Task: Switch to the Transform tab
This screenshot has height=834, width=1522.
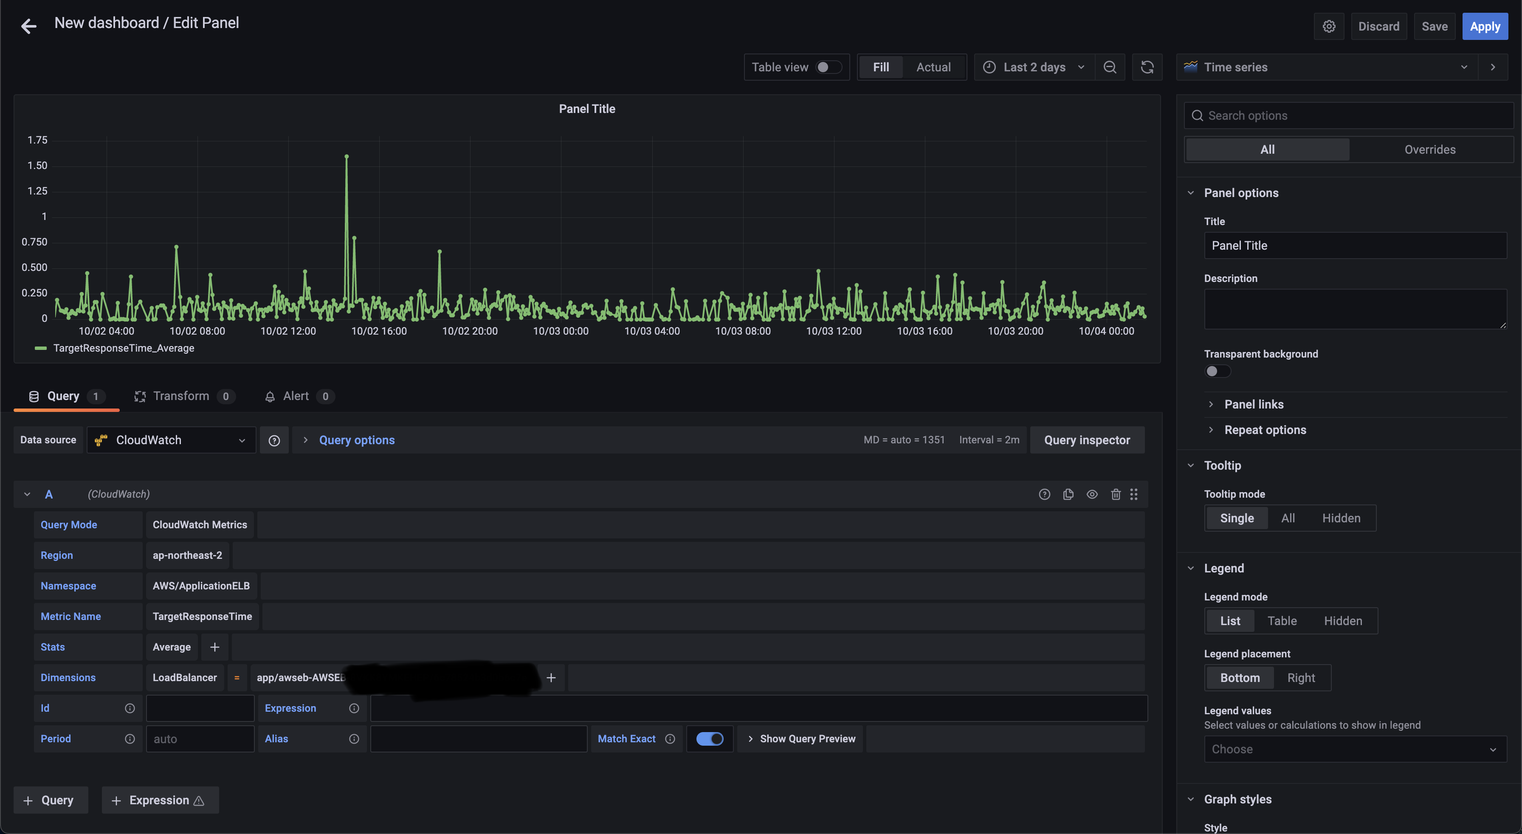Action: coord(181,396)
